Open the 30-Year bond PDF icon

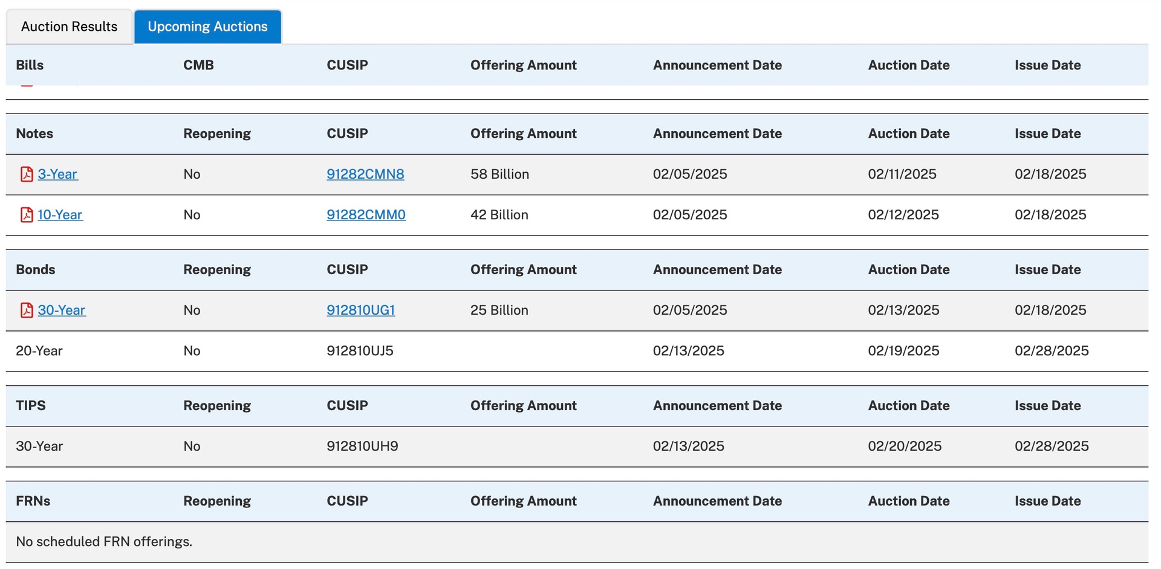tap(27, 310)
